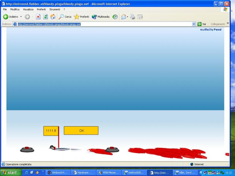Stop page loading with the red X icon

[38, 17]
